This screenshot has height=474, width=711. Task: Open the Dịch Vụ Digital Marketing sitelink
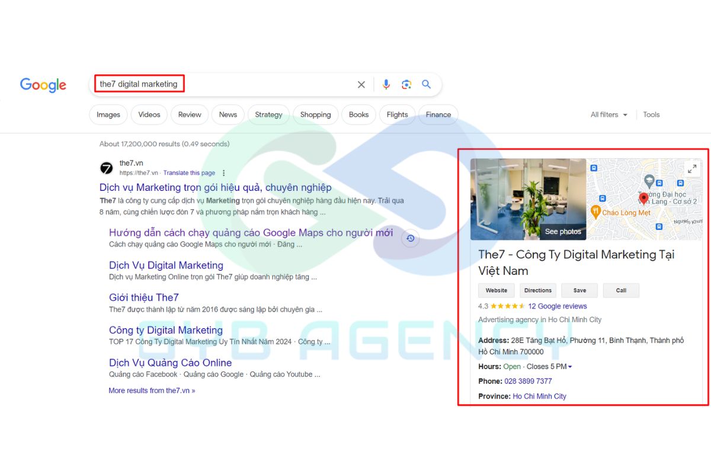166,265
